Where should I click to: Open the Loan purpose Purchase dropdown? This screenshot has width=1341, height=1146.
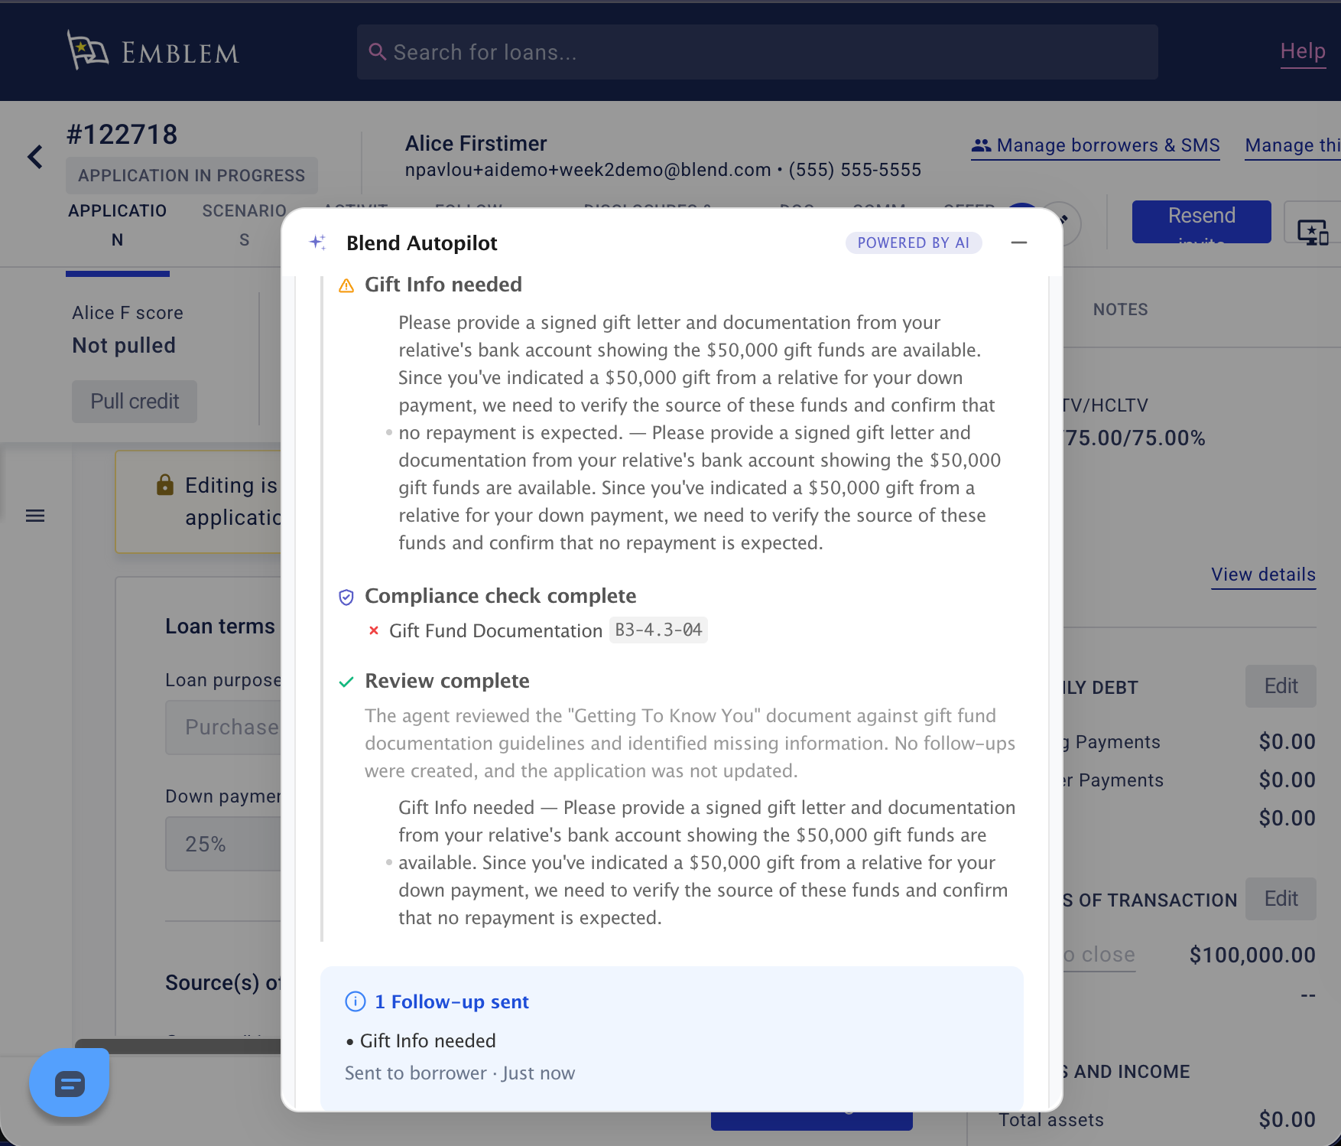pos(224,727)
